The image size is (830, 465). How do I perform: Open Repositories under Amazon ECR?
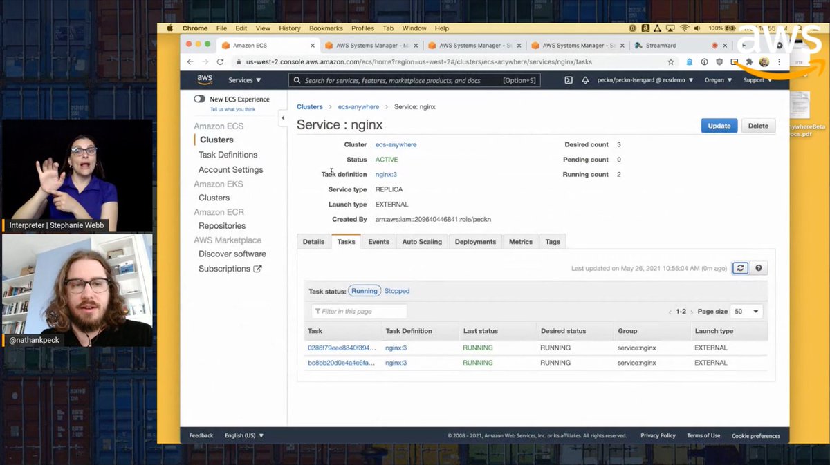222,226
